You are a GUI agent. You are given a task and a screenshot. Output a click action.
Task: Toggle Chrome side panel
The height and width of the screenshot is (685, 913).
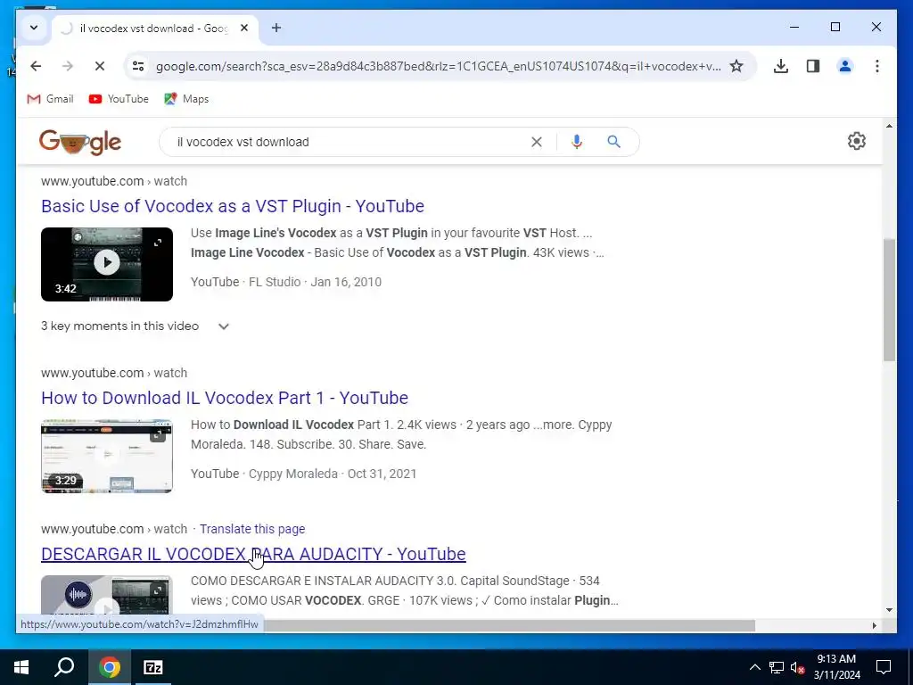pyautogui.click(x=813, y=66)
